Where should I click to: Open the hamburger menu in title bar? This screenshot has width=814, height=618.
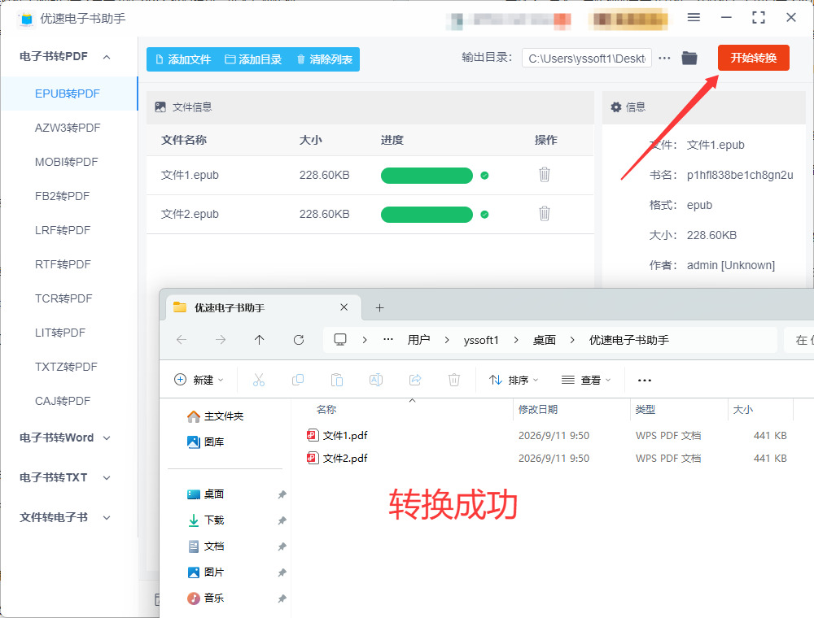pos(694,18)
